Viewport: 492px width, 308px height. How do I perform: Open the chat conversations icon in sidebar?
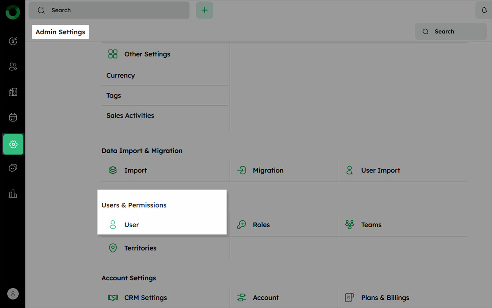13,168
